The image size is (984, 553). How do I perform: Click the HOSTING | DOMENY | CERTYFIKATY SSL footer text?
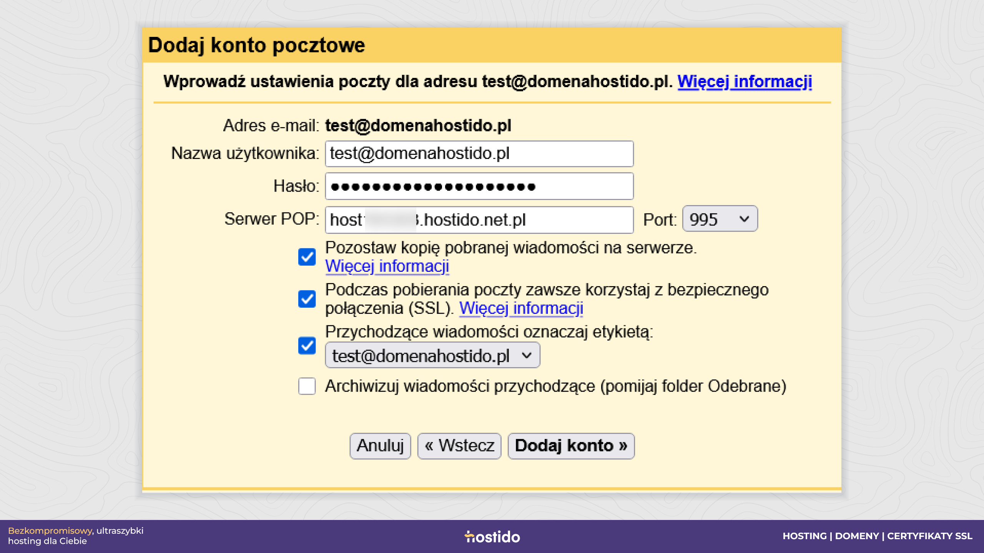(x=877, y=536)
